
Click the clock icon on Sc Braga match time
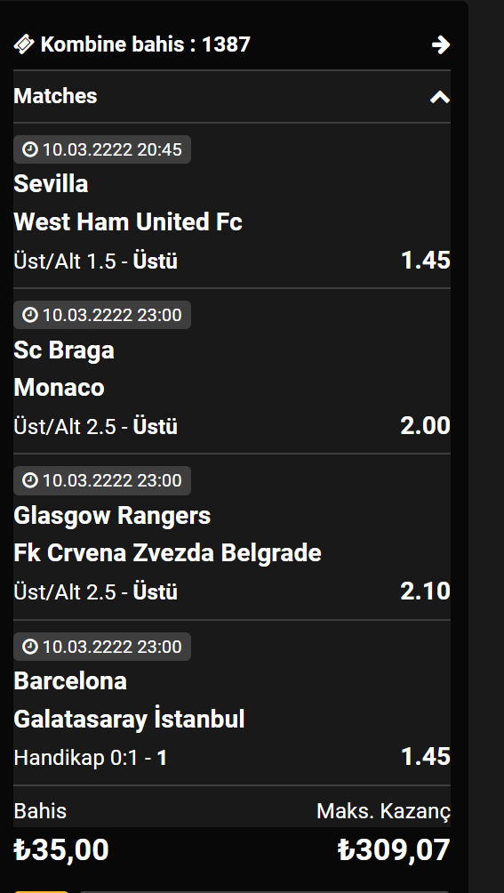tap(29, 315)
